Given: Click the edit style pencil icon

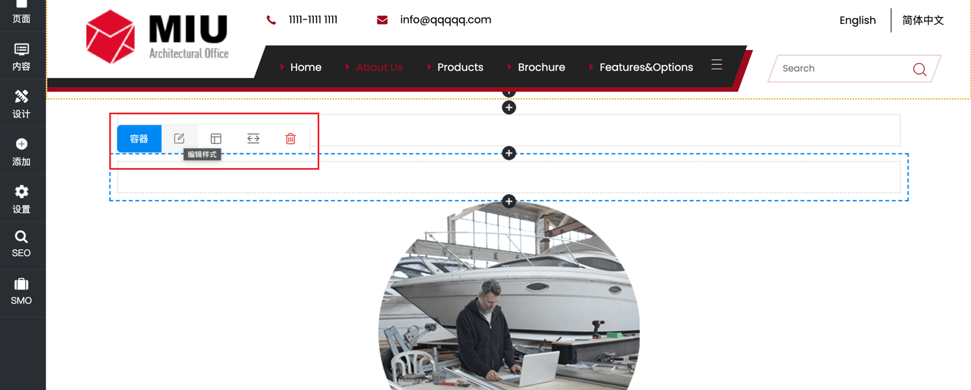Looking at the screenshot, I should [179, 138].
